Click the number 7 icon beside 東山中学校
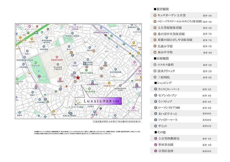Viewport: 230px width, 162px height. [x=155, y=52]
